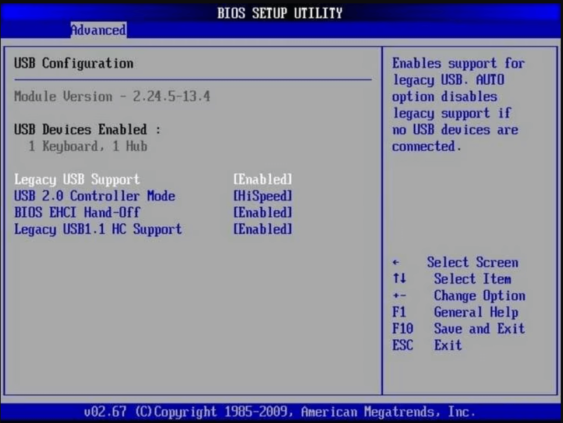Select BIOS EHCI Hand-Off setting
The height and width of the screenshot is (423, 563).
click(77, 213)
